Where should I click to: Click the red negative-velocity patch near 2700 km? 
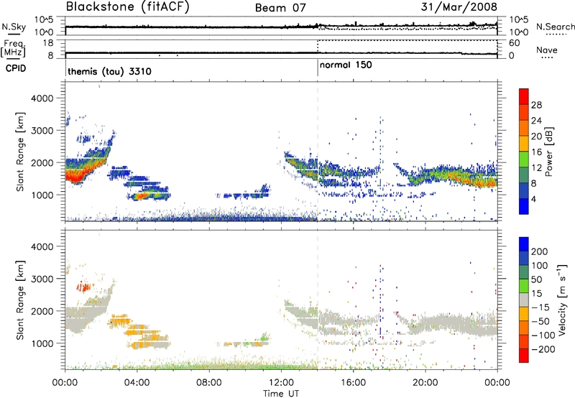click(84, 287)
